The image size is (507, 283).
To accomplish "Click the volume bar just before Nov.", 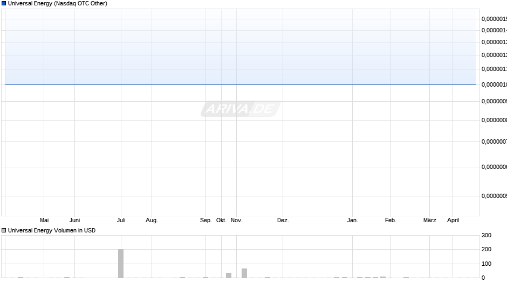I will click(x=229, y=275).
